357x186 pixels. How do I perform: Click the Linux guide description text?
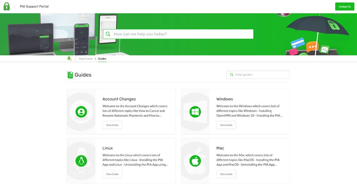click(135, 160)
